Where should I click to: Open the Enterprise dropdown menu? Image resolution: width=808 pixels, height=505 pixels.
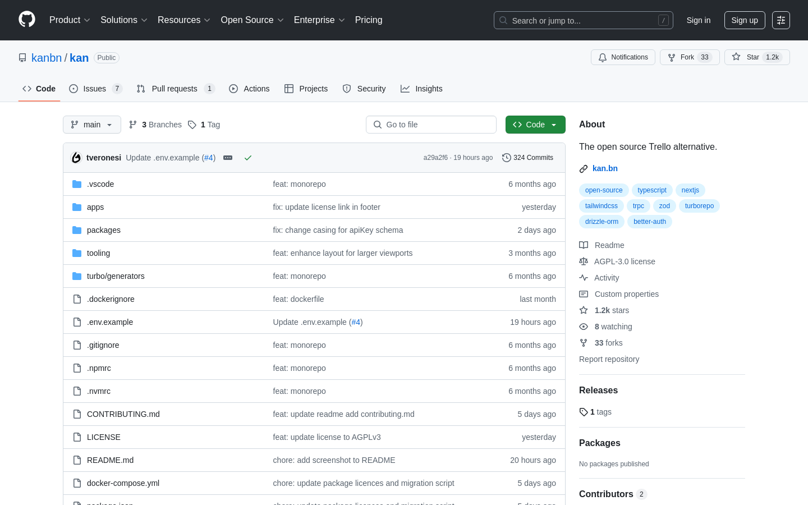click(x=319, y=20)
